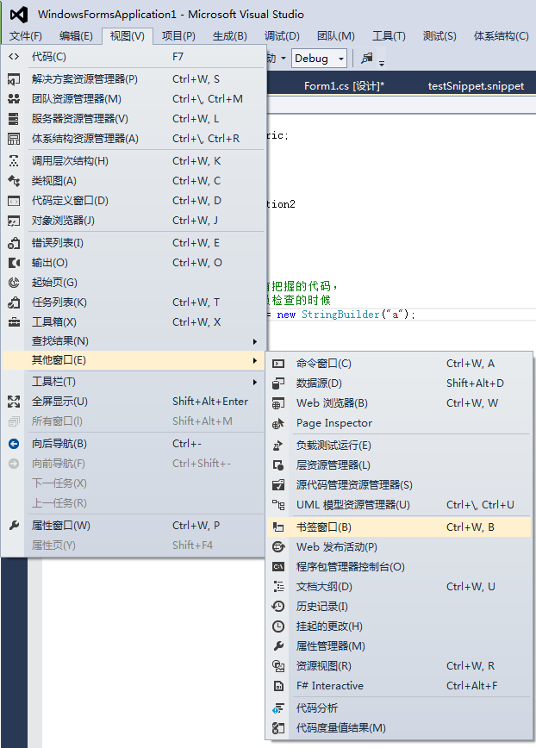This screenshot has width=536, height=748.
Task: Click the Page Inspector icon
Action: (x=278, y=424)
